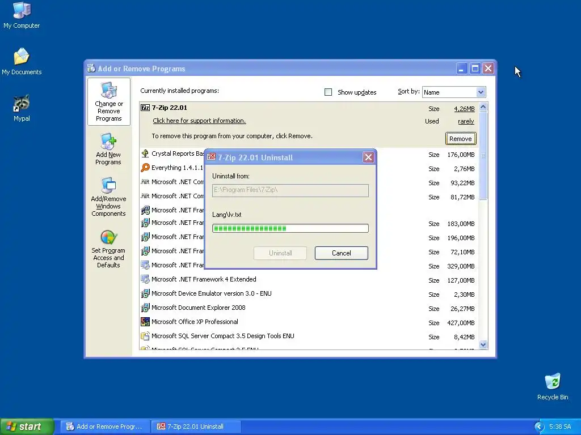The height and width of the screenshot is (435, 581).
Task: Select Add New Programs sidebar icon
Action: (108, 149)
